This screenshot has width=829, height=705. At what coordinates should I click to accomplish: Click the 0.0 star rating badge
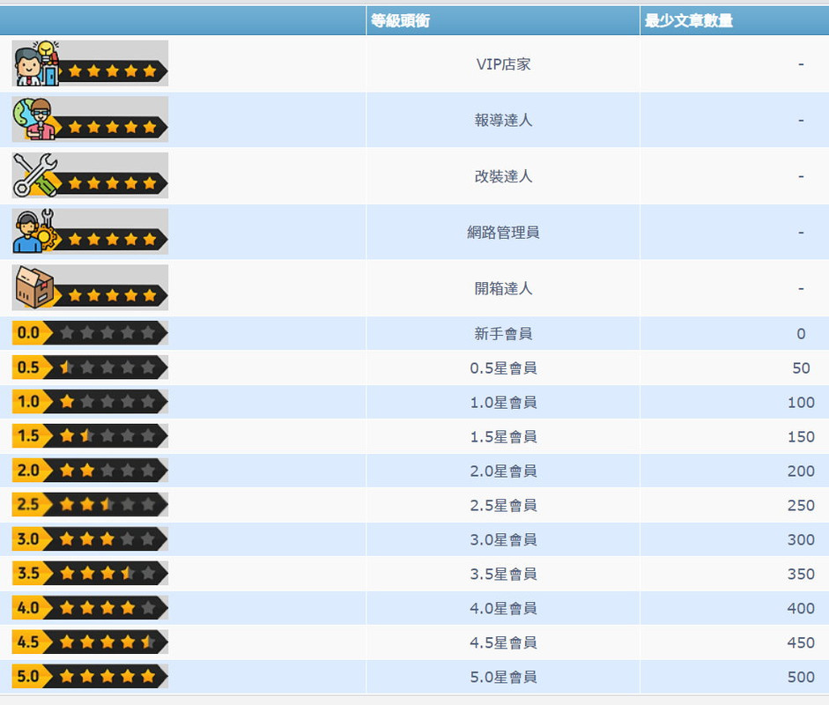(x=90, y=333)
